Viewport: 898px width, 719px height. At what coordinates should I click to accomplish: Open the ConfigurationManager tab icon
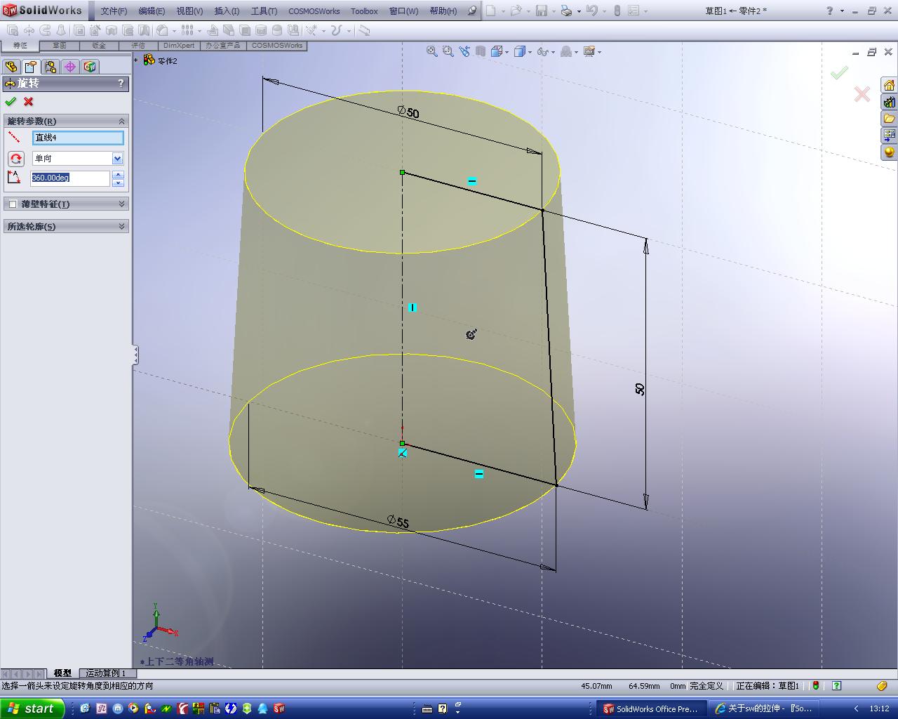click(51, 67)
